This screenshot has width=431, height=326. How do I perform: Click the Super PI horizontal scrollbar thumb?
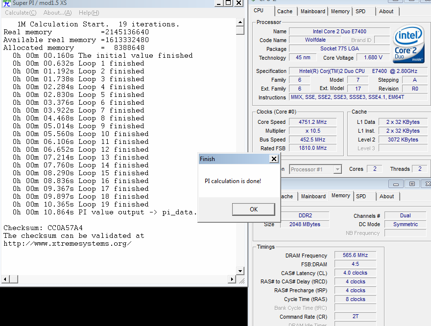pyautogui.click(x=14, y=279)
